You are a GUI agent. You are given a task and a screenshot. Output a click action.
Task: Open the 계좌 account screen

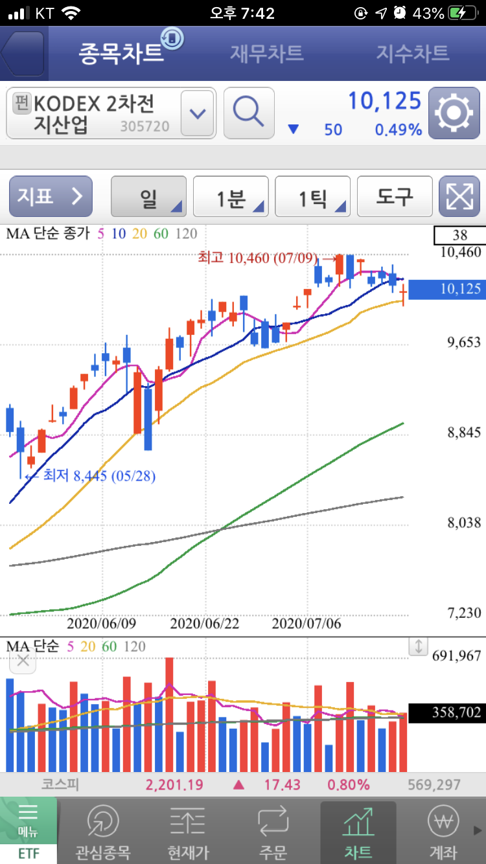pyautogui.click(x=443, y=832)
